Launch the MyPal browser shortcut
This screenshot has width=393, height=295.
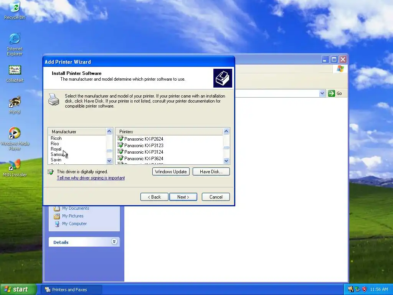(15, 105)
